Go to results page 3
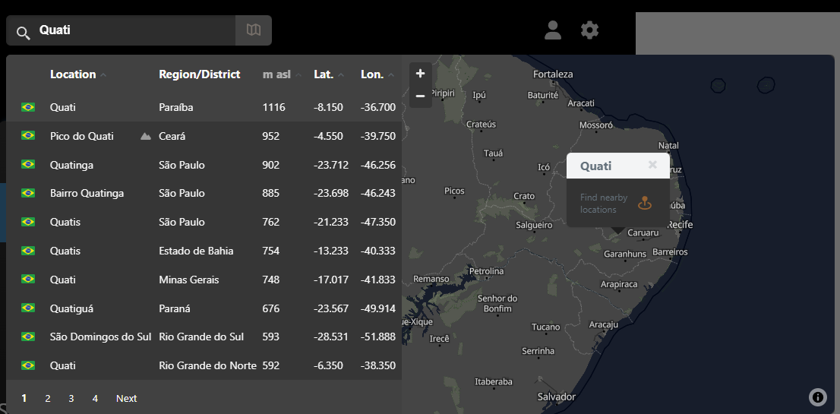The image size is (840, 414). [x=71, y=399]
